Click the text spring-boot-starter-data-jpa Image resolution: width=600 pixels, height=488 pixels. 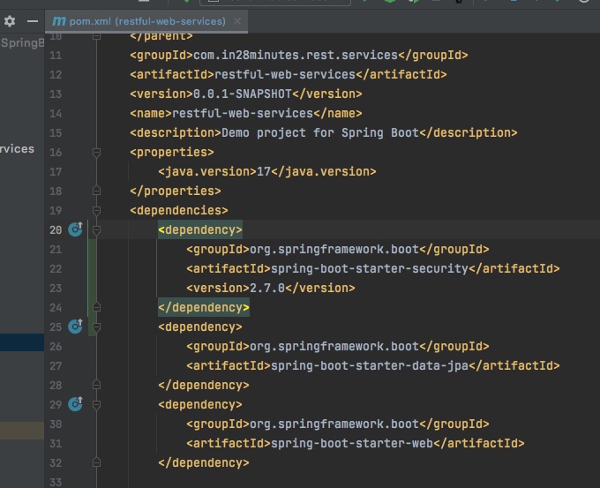pyautogui.click(x=369, y=366)
